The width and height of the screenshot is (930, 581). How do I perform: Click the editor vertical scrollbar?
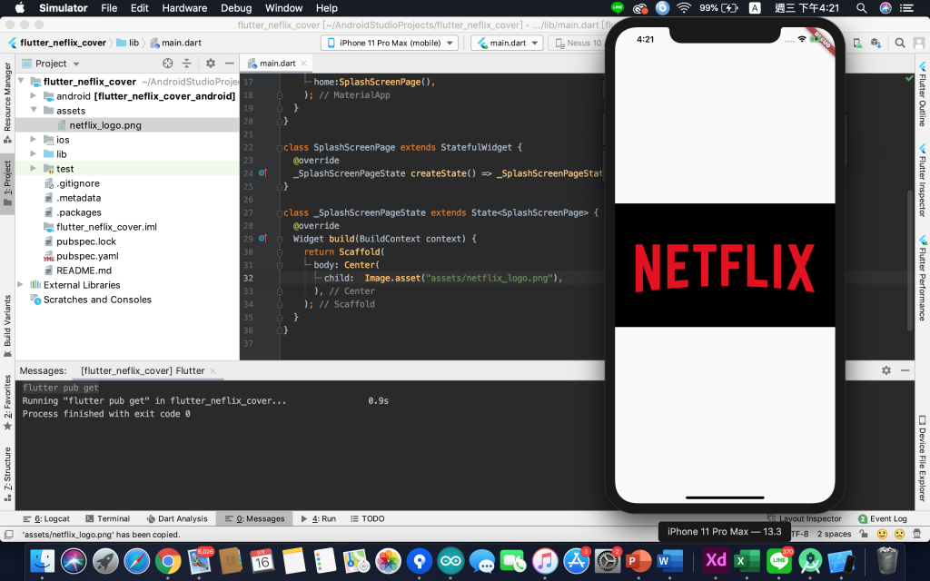tap(910, 261)
